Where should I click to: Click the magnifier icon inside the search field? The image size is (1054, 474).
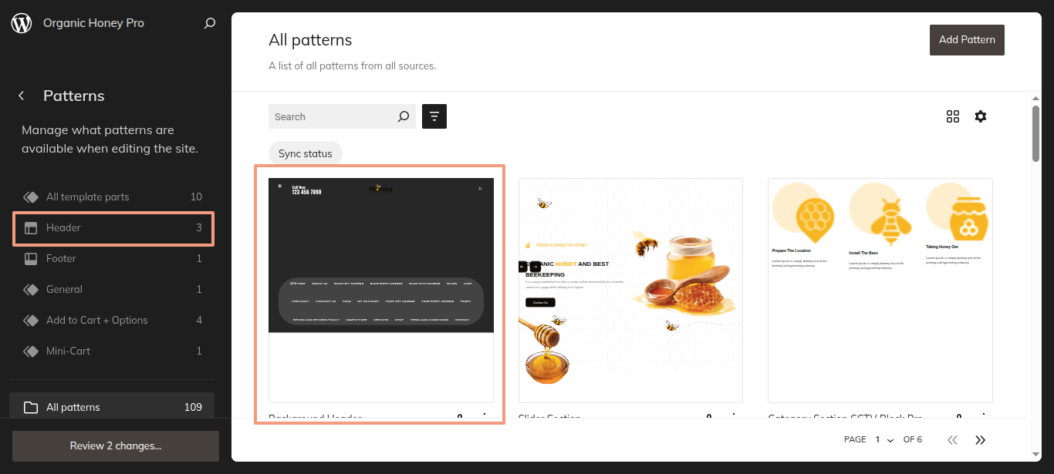[403, 116]
